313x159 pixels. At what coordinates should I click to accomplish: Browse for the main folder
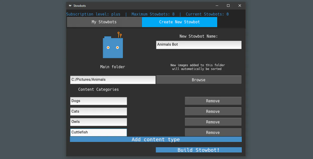(x=199, y=80)
